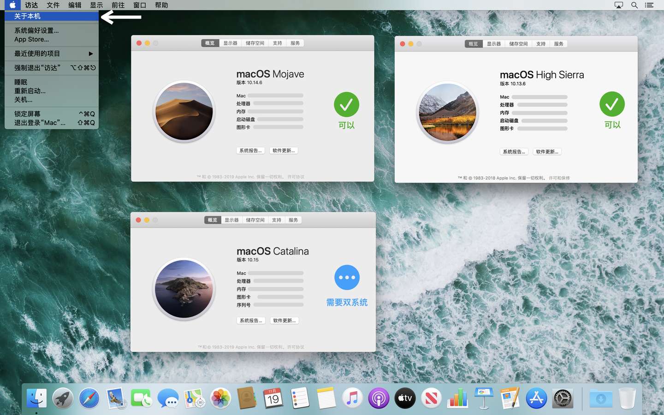
Task: Choose 重新启动… menu item
Action: point(52,91)
